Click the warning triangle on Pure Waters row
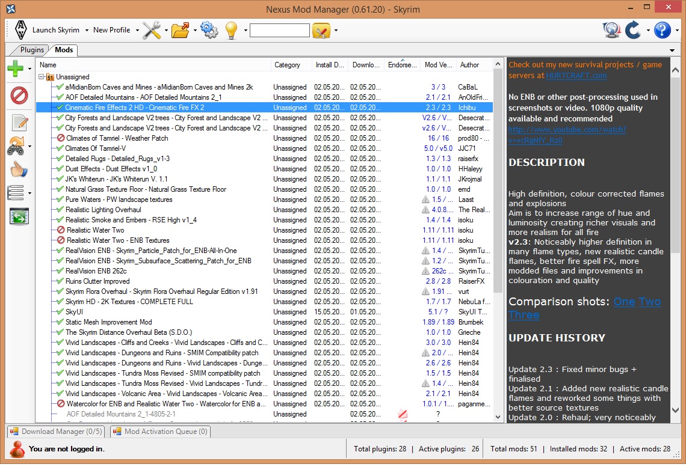Image resolution: width=686 pixels, height=467 pixels. pyautogui.click(x=425, y=200)
